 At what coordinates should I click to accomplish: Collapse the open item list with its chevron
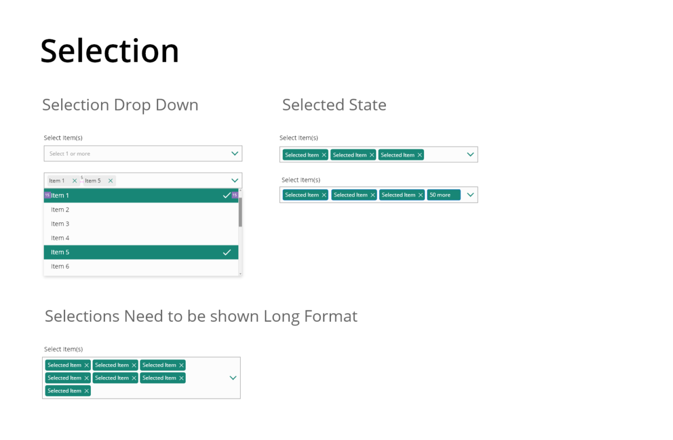234,180
